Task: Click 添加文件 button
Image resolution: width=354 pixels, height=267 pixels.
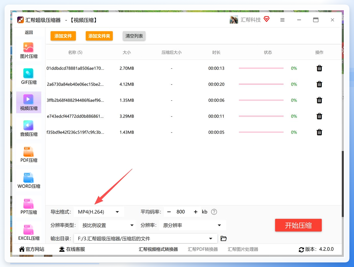Action: pos(63,36)
